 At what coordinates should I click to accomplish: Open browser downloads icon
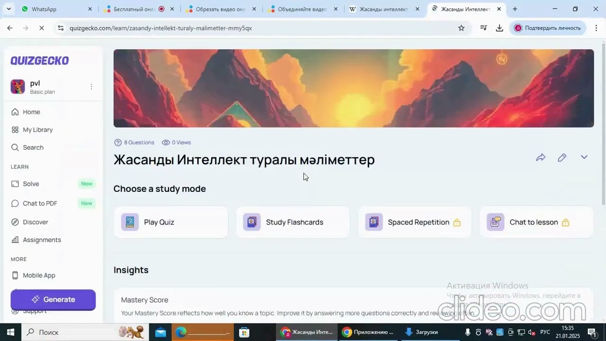[x=499, y=28]
